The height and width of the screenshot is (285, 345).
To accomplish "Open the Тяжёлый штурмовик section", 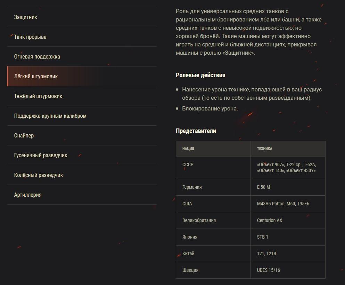I will (38, 96).
